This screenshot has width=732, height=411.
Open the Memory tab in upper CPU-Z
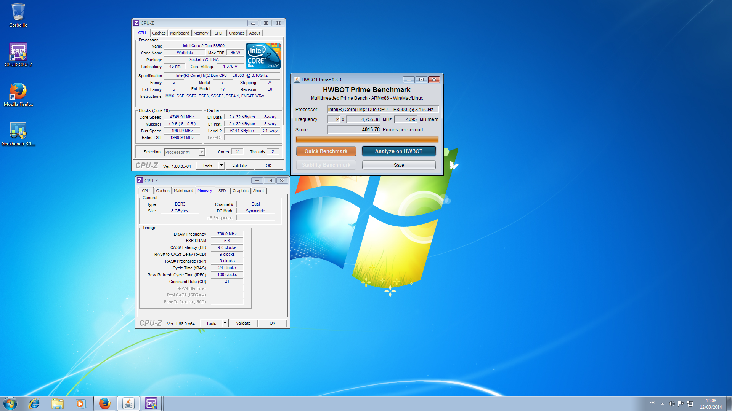coord(201,33)
